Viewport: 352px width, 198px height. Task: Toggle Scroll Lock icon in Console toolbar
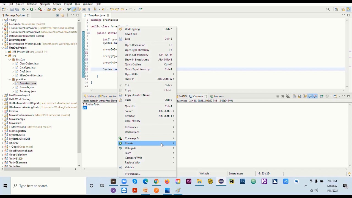(300, 96)
